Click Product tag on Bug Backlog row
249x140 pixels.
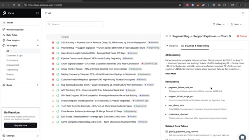coord(149,85)
